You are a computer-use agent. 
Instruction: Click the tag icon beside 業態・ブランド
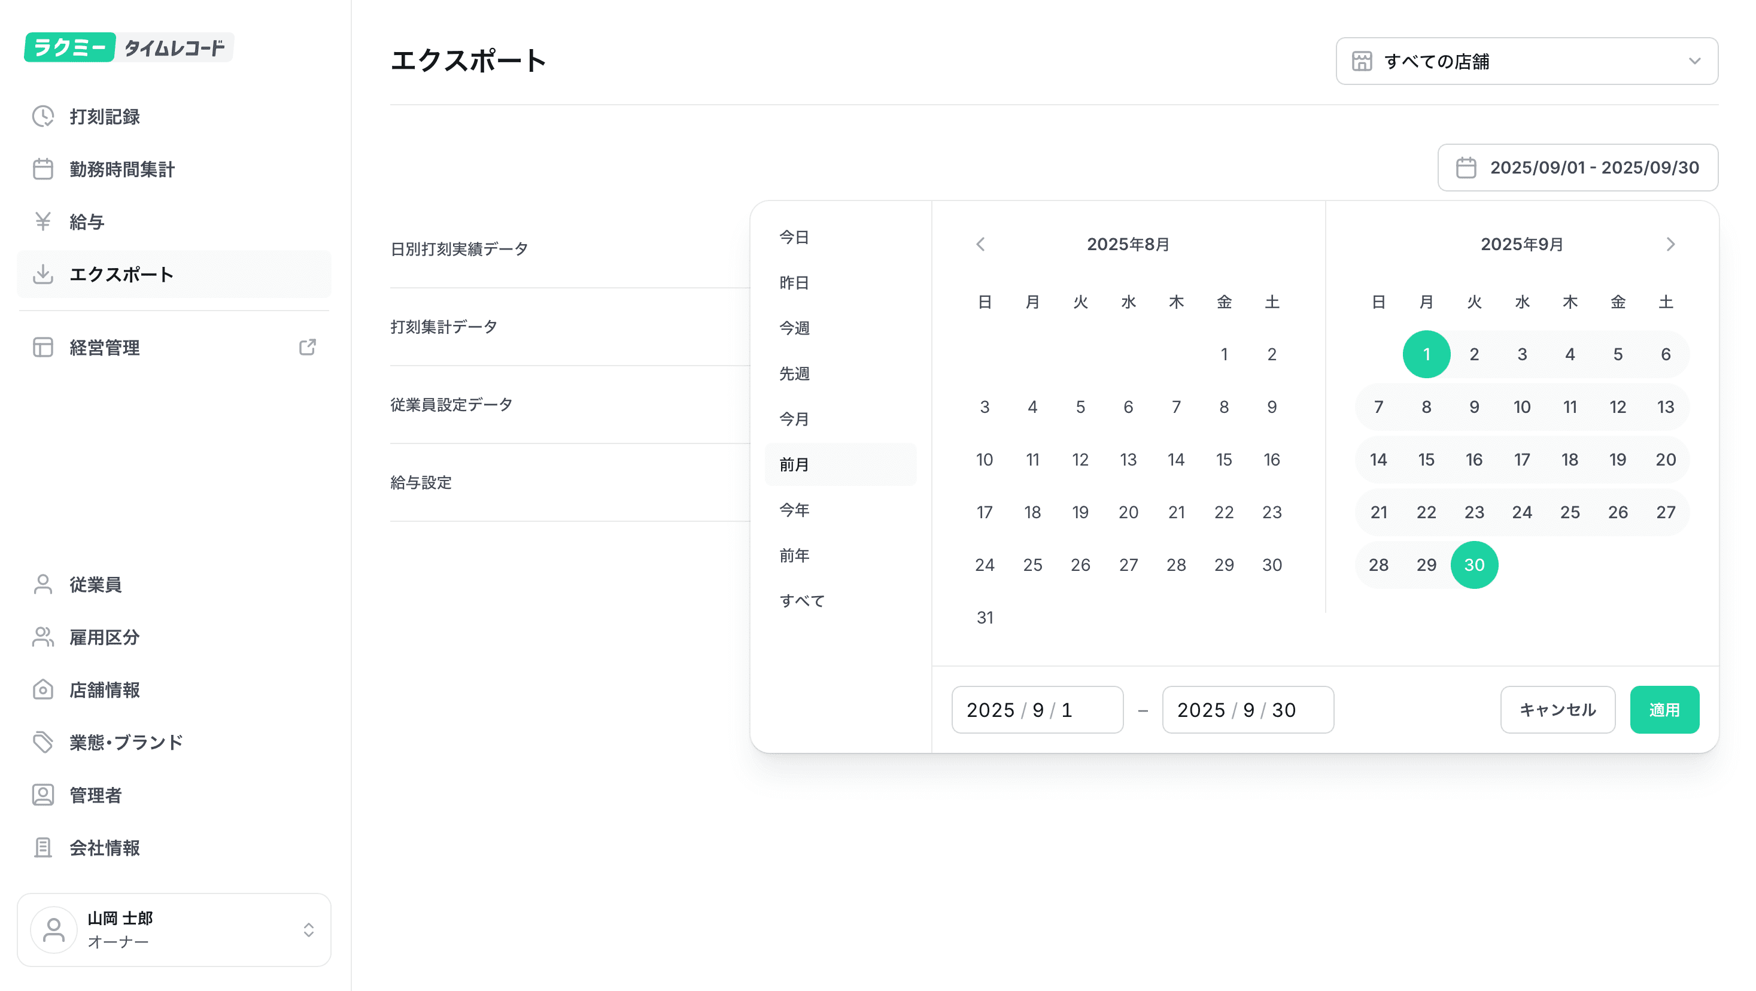[43, 742]
